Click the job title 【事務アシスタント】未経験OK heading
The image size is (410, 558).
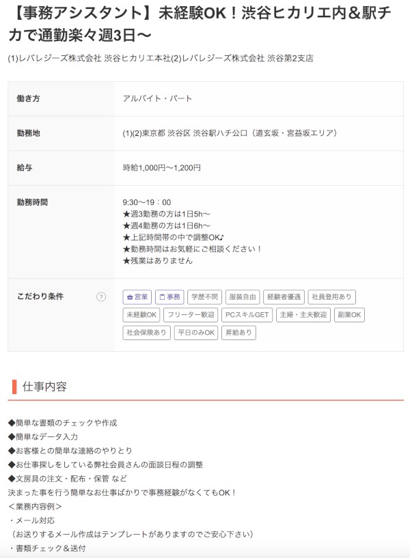click(x=200, y=24)
